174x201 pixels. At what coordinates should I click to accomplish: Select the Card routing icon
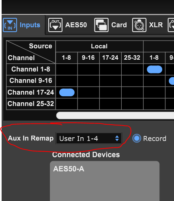101,25
